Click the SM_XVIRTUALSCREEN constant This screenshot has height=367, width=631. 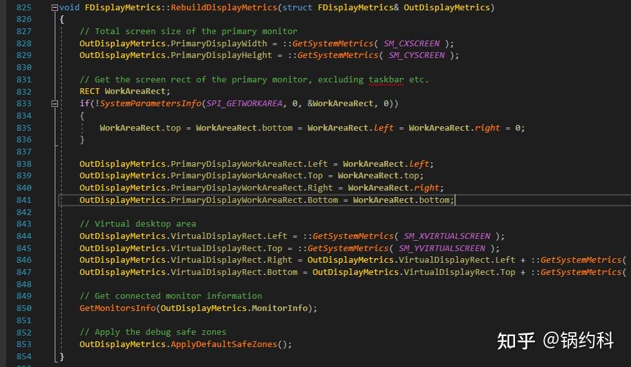point(447,236)
